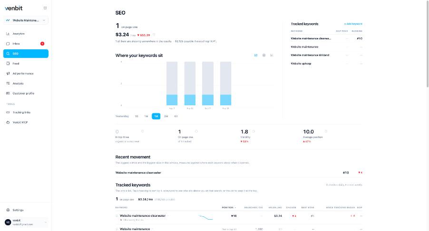Collapse the sidebar using the panel icon

click(x=45, y=8)
